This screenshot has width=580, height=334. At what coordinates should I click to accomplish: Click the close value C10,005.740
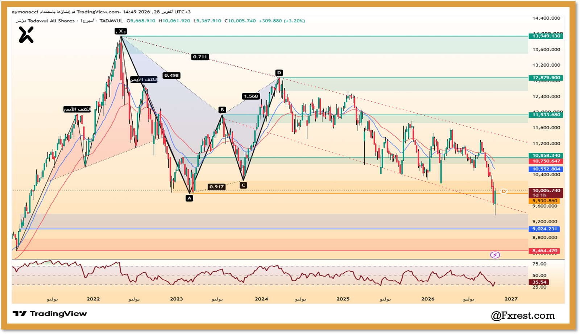pyautogui.click(x=240, y=21)
